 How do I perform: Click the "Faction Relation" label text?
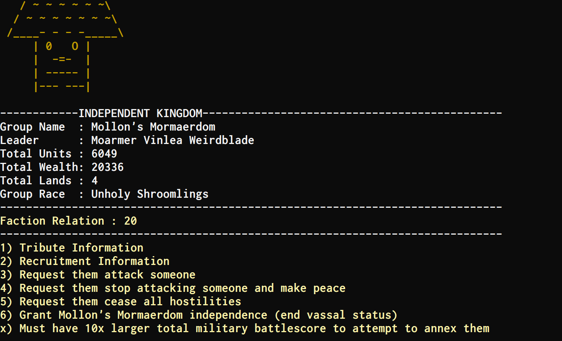pos(52,221)
